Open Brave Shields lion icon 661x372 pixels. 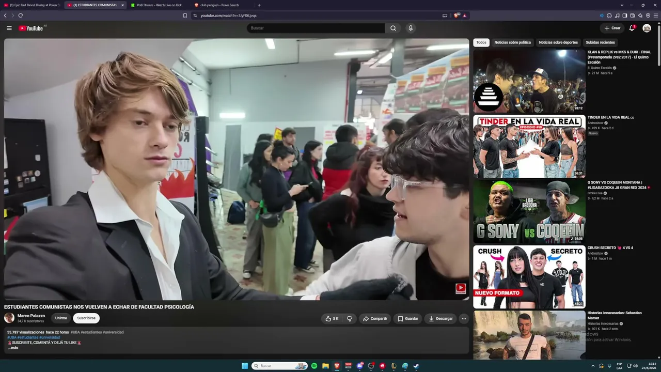(457, 16)
